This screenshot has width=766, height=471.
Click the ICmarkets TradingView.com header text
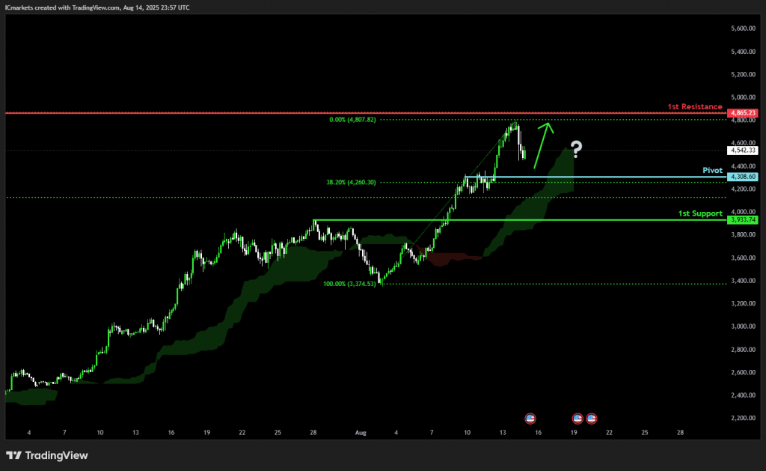(x=97, y=7)
